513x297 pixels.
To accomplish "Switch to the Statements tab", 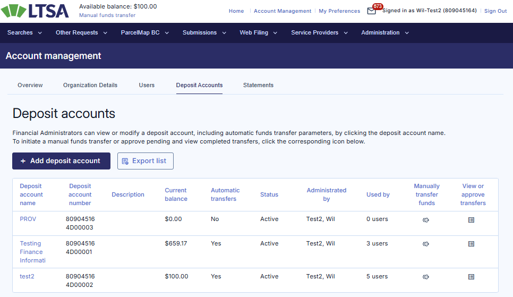I will click(258, 85).
